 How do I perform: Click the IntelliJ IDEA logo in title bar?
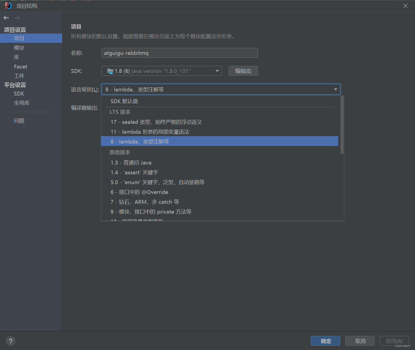click(x=8, y=6)
